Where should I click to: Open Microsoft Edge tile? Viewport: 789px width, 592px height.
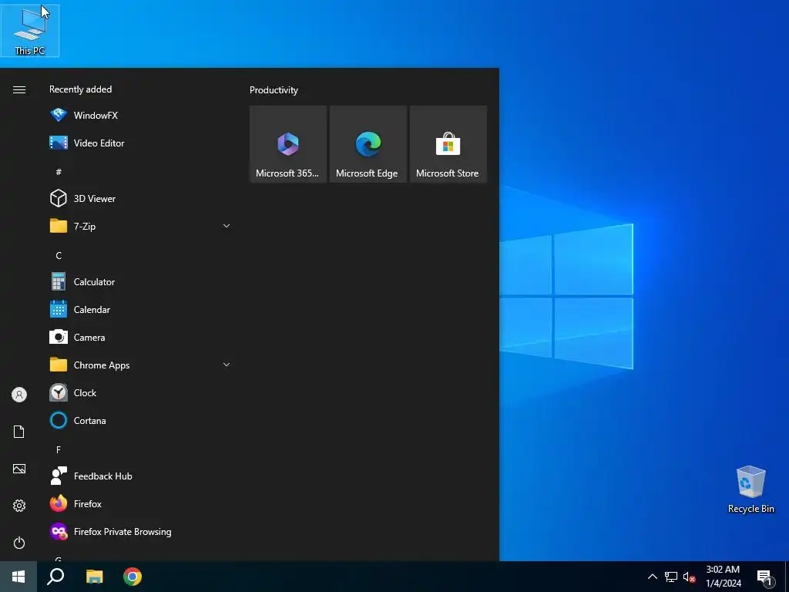coord(368,144)
